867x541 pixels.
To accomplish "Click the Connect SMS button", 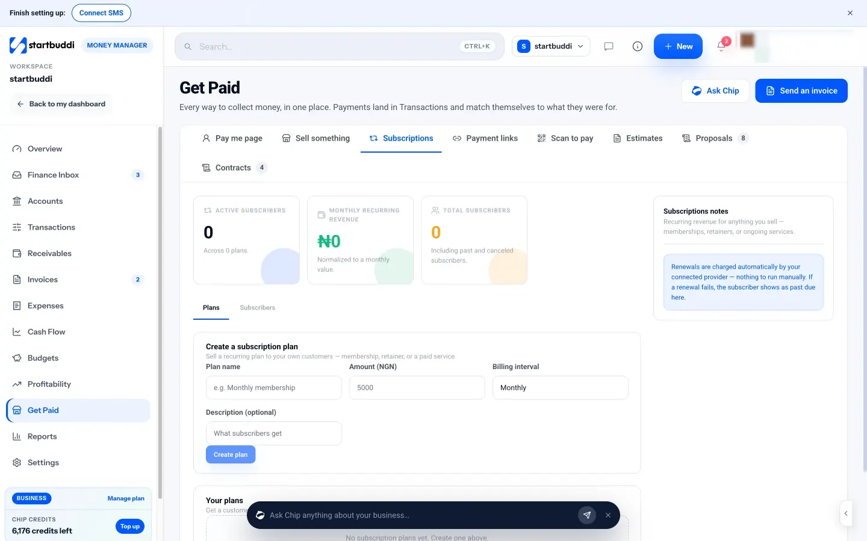I will coord(101,13).
